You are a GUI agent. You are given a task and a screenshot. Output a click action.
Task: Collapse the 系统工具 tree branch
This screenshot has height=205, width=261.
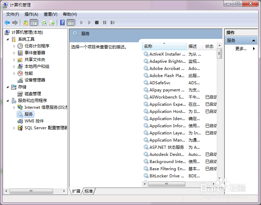point(8,39)
